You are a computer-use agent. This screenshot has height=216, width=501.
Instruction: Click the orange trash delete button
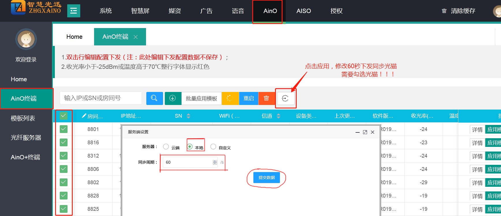tap(266, 98)
